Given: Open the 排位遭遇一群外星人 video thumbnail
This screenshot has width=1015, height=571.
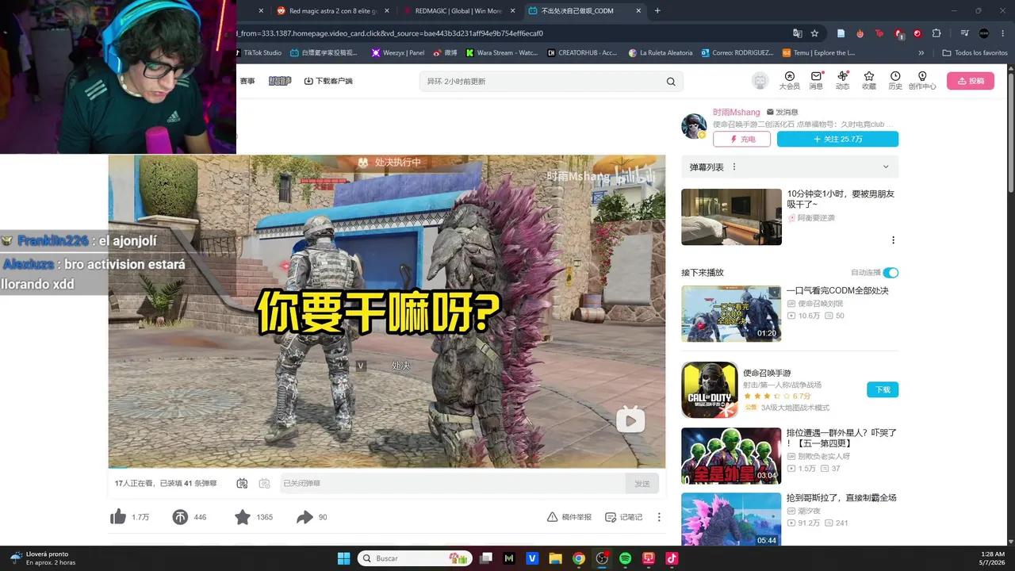Looking at the screenshot, I should click(x=731, y=456).
